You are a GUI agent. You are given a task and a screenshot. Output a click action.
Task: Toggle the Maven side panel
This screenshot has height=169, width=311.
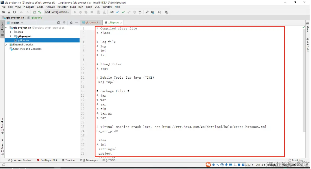click(x=308, y=27)
